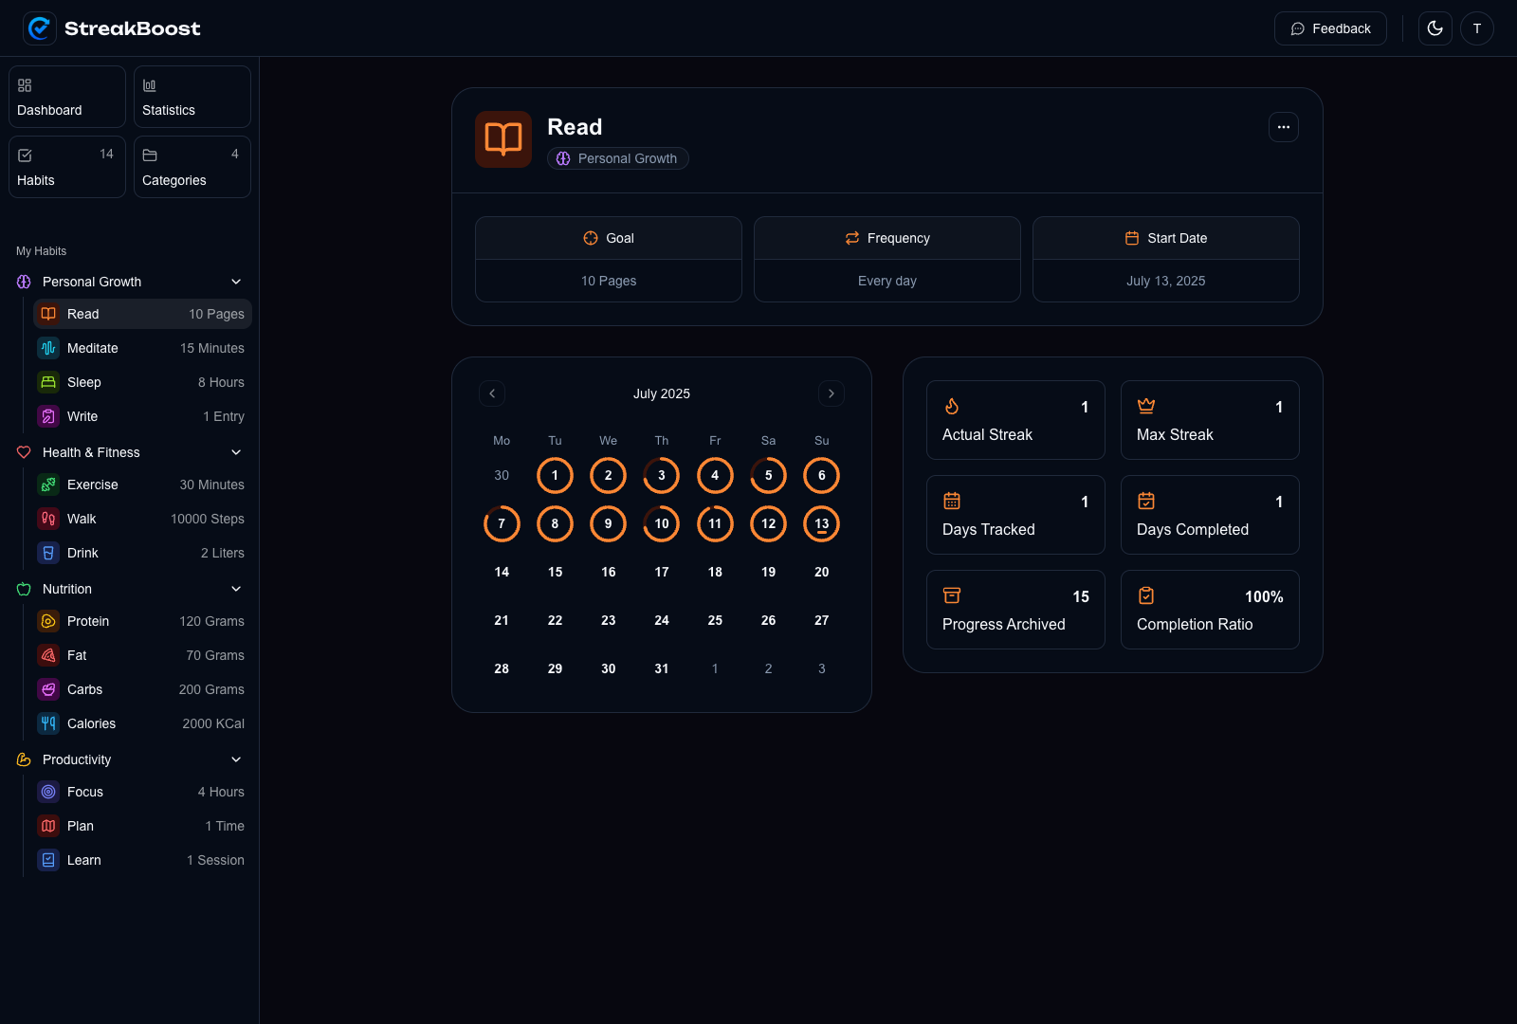Screen dimensions: 1517x1024
Task: Select the Calories habit icon
Action: tap(48, 723)
